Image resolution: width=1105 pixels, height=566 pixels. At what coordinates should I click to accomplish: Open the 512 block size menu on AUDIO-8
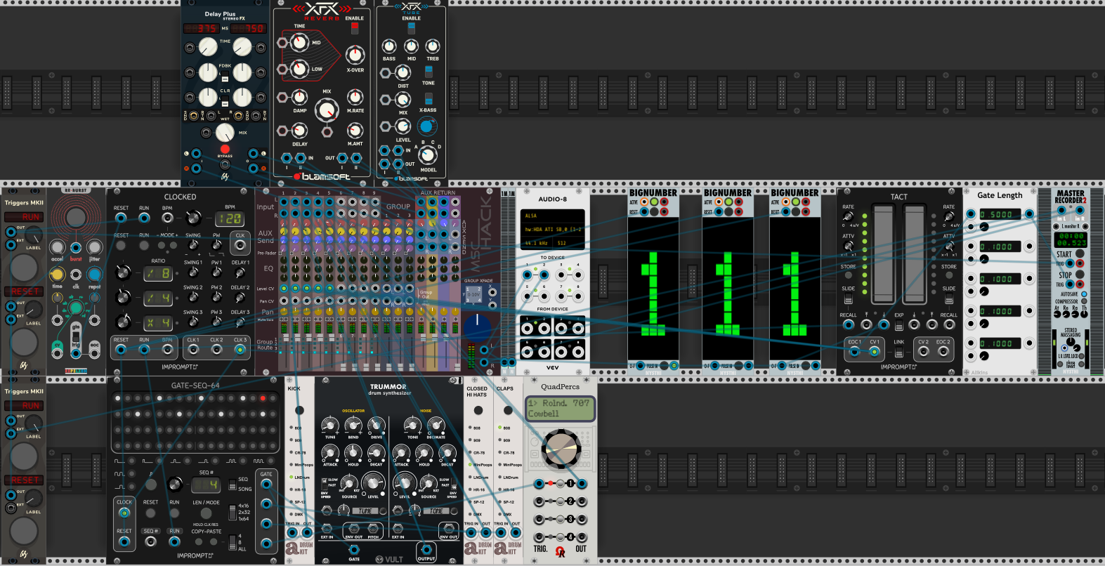click(x=570, y=243)
